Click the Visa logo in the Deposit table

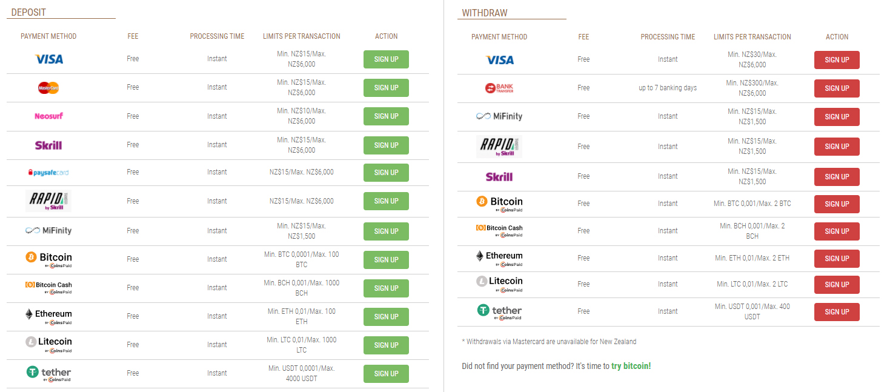pos(48,59)
